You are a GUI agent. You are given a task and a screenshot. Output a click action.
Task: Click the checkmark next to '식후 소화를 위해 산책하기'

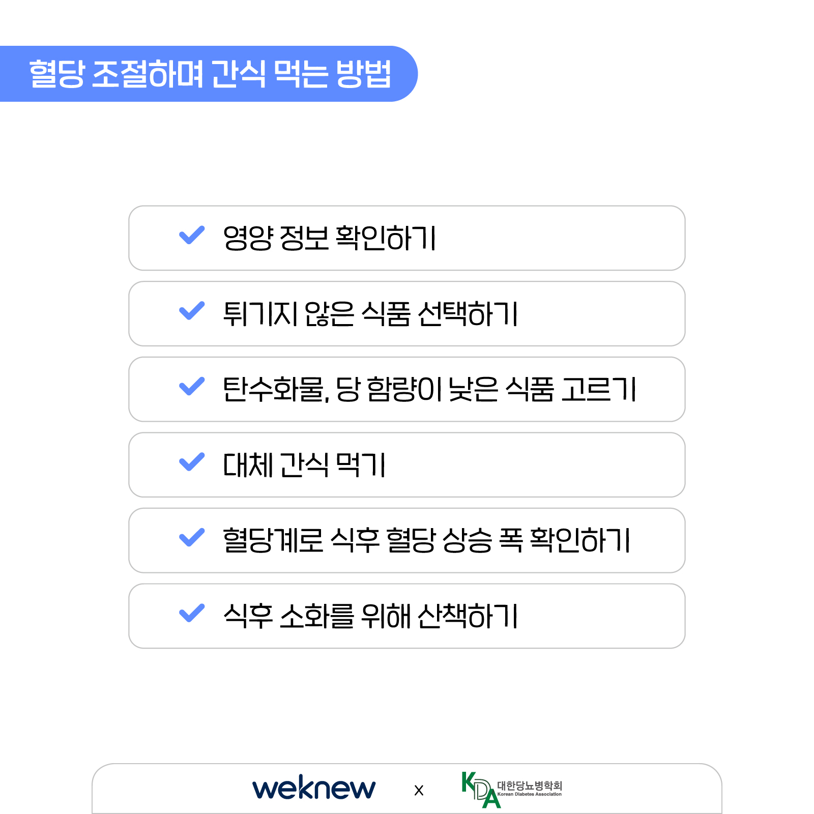pos(192,613)
